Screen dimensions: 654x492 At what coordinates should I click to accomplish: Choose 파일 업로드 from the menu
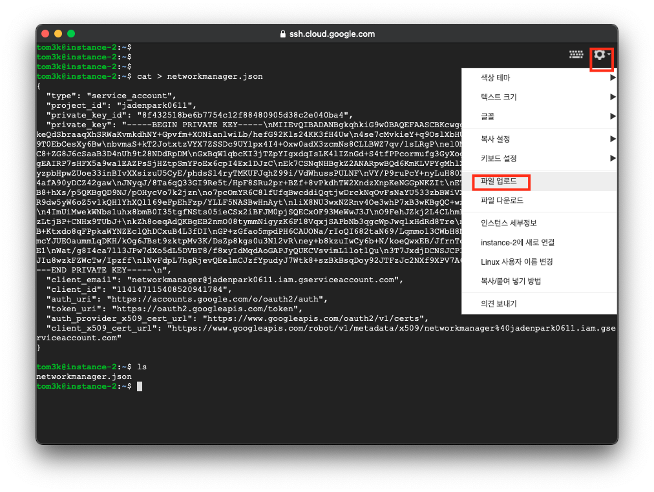click(x=539, y=181)
